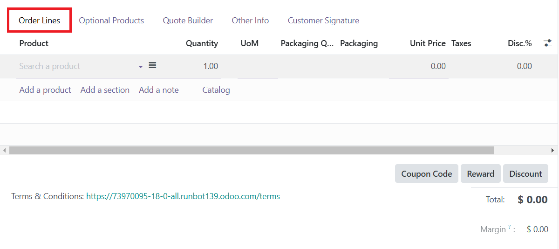
Task: Click the horizontal scrollbar thumb
Action: (252, 151)
